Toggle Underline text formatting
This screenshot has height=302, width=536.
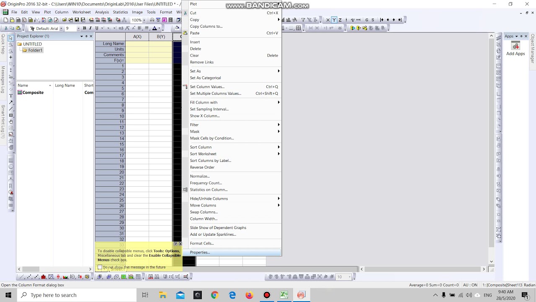[96, 29]
